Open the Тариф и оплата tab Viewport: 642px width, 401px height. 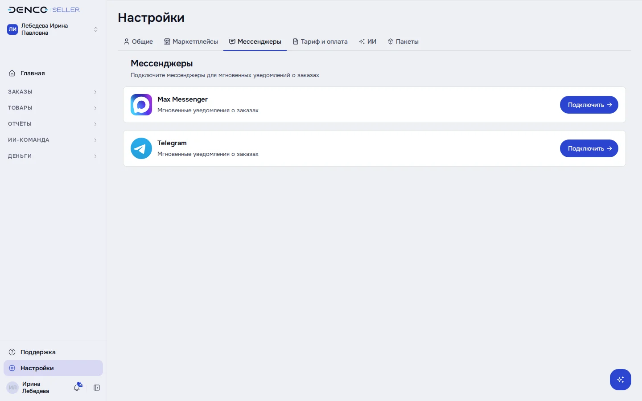point(320,41)
